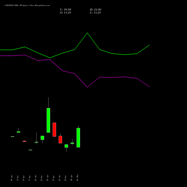Click the smaller red candlestick above "28 Apr"
Viewport: 187px width, 187px height.
60,140
